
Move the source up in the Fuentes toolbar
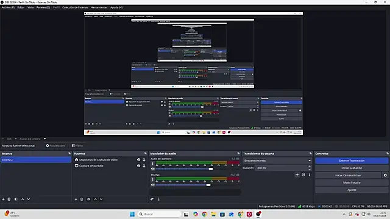tap(95, 199)
